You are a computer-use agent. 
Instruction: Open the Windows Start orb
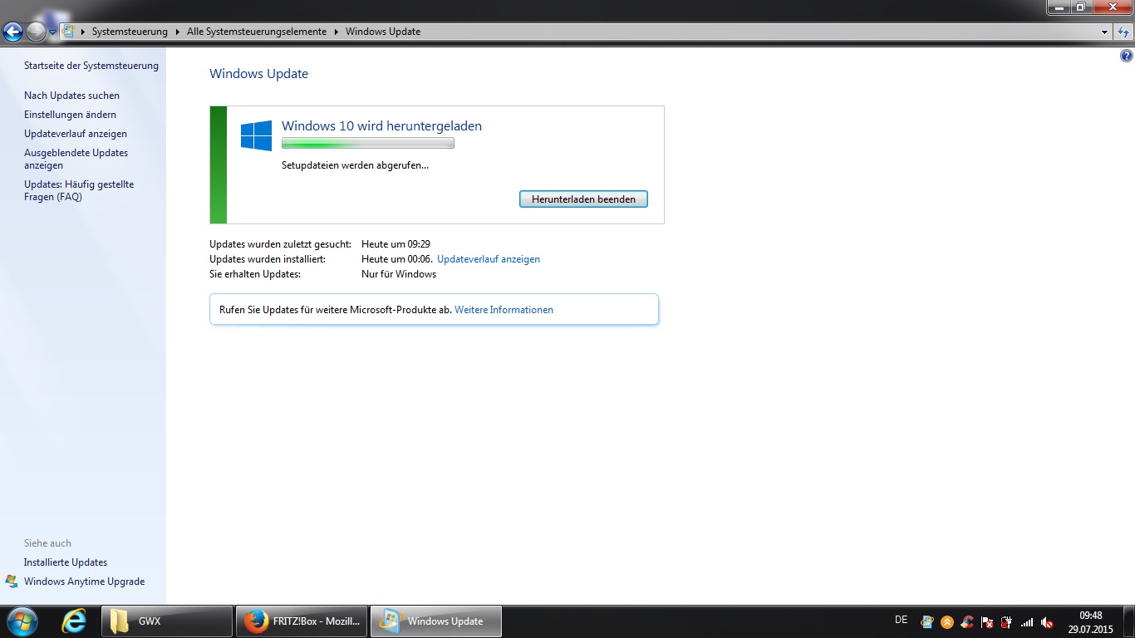(21, 621)
